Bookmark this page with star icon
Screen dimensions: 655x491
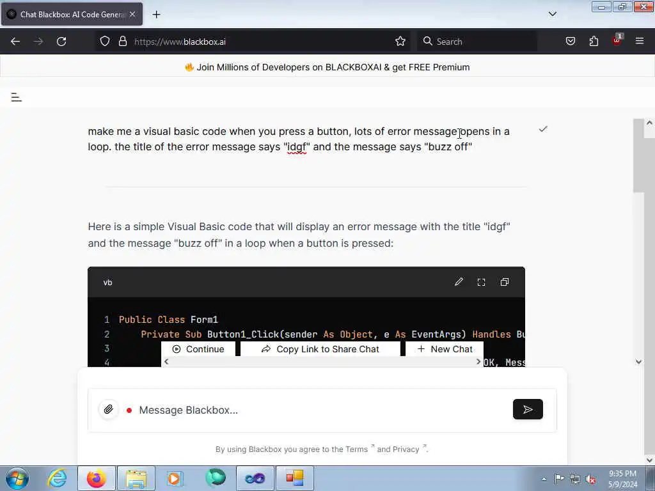point(400,42)
